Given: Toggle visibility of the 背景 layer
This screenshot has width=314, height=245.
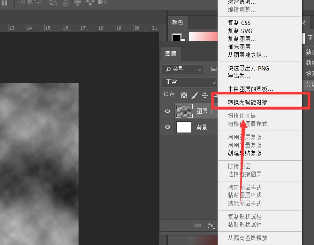Looking at the screenshot, I should tap(168, 127).
